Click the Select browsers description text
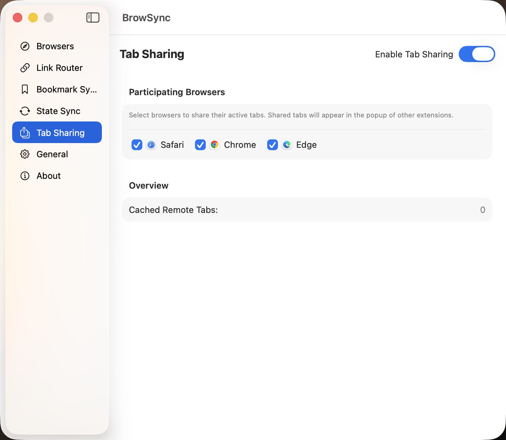 tap(291, 115)
